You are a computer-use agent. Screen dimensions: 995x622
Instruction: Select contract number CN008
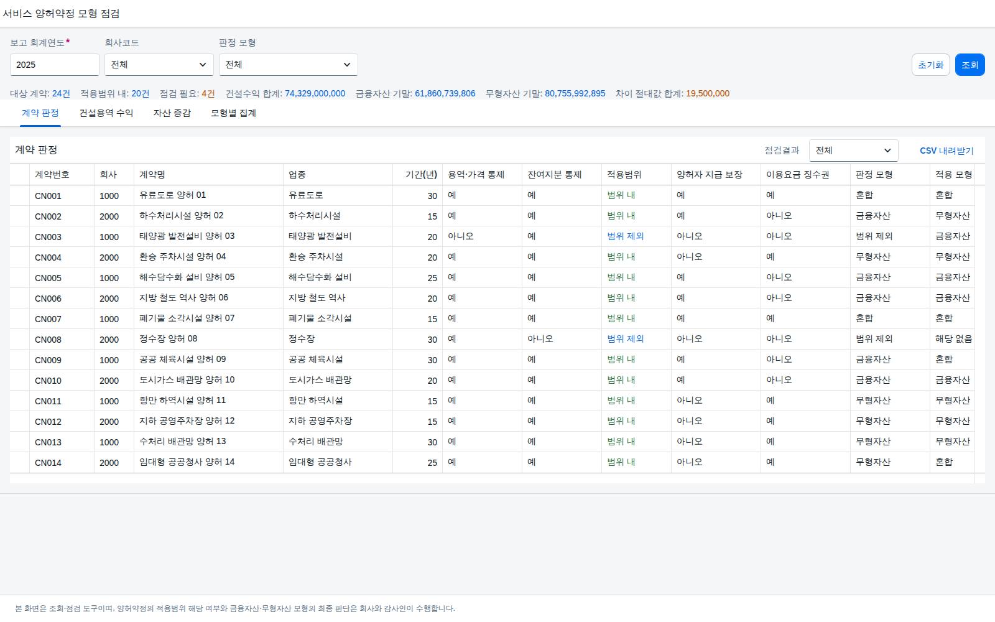pyautogui.click(x=48, y=340)
